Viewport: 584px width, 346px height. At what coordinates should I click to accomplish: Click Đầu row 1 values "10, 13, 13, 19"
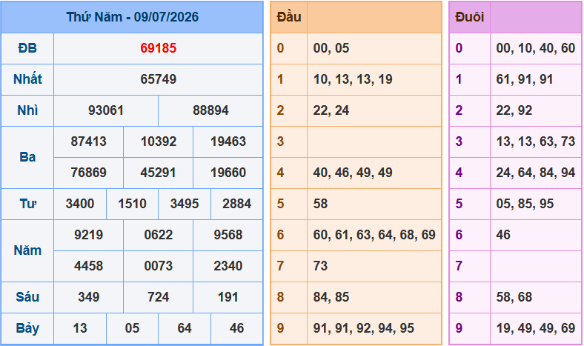pyautogui.click(x=353, y=79)
